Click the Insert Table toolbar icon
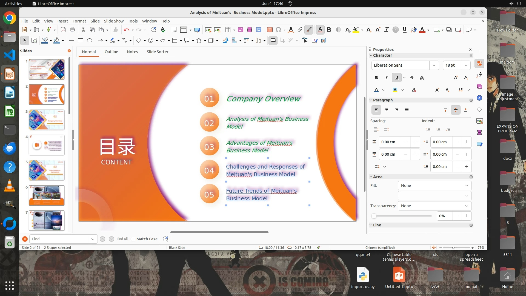Viewport: 526px width, 296px height. coord(228,30)
